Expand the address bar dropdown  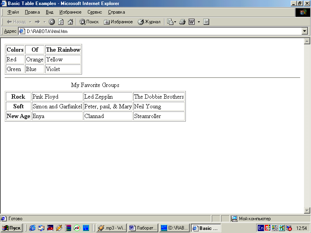click(x=305, y=31)
